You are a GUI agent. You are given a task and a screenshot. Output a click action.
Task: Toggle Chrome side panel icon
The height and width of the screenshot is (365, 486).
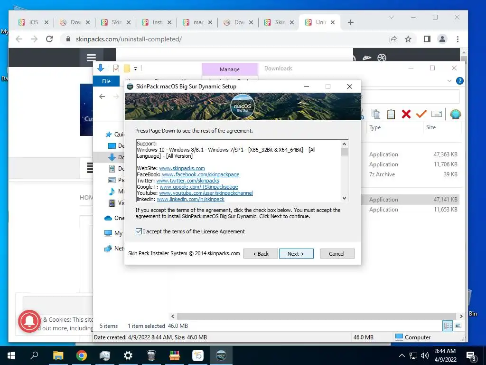pyautogui.click(x=427, y=39)
